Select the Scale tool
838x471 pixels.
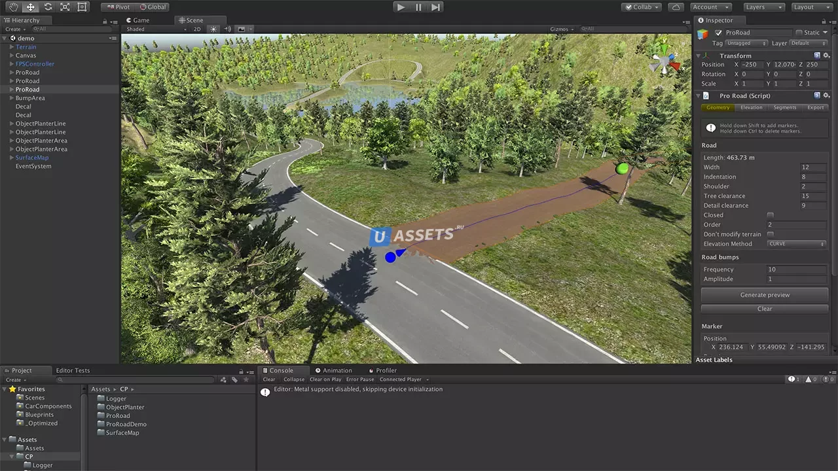point(65,7)
